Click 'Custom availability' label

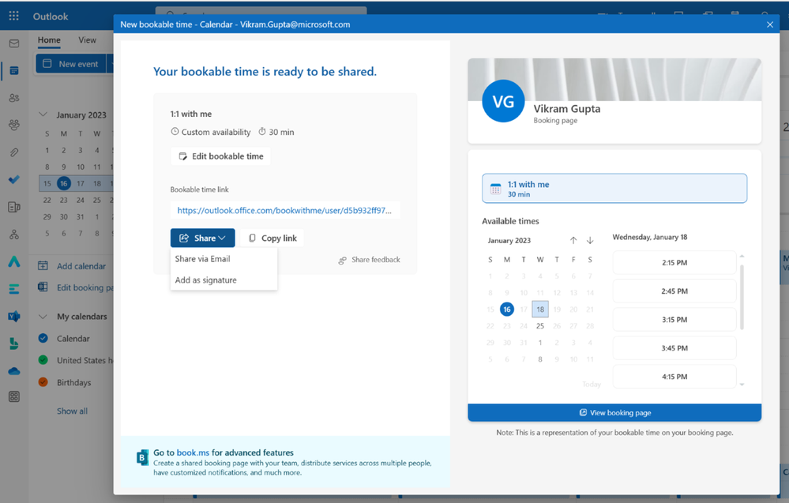click(216, 133)
